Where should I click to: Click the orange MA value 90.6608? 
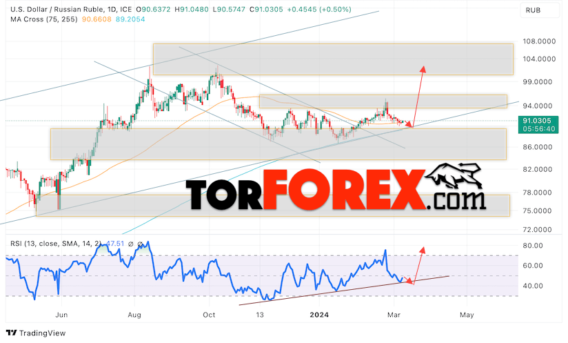pyautogui.click(x=97, y=19)
